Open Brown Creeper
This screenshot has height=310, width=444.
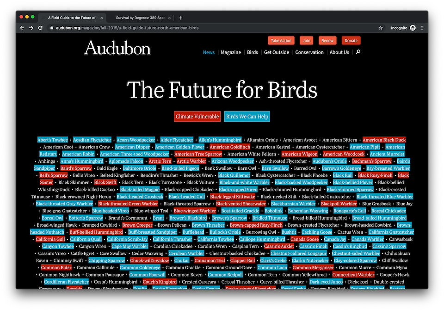[137, 225]
